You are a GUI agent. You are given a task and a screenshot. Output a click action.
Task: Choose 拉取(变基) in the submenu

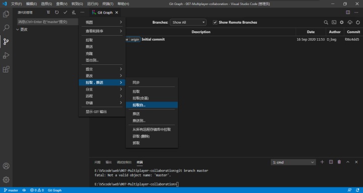(x=152, y=98)
